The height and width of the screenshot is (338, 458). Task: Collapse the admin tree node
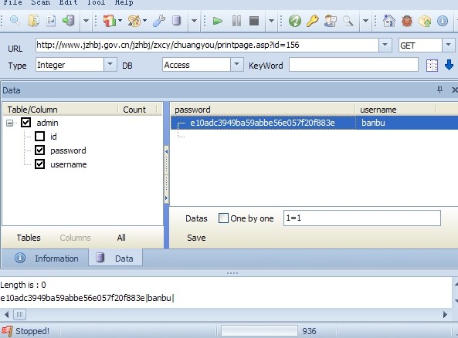(x=9, y=123)
